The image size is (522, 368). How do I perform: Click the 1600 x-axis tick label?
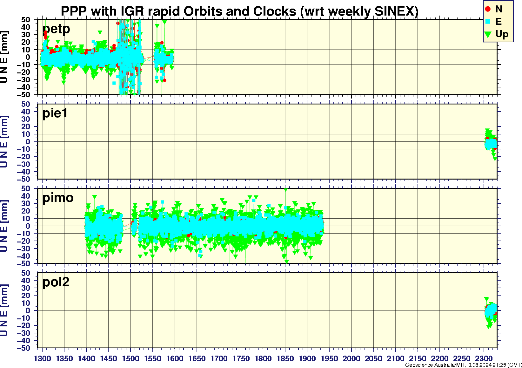point(175,358)
